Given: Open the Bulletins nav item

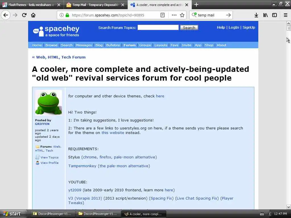Looking at the screenshot, I should [113, 45].
